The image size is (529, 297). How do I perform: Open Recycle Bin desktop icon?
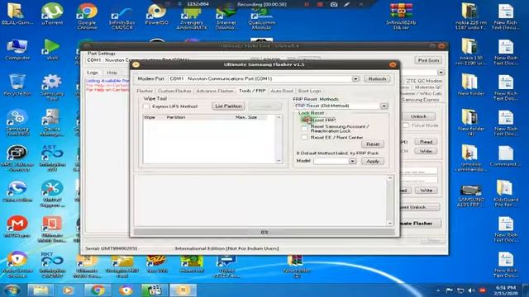click(x=17, y=85)
